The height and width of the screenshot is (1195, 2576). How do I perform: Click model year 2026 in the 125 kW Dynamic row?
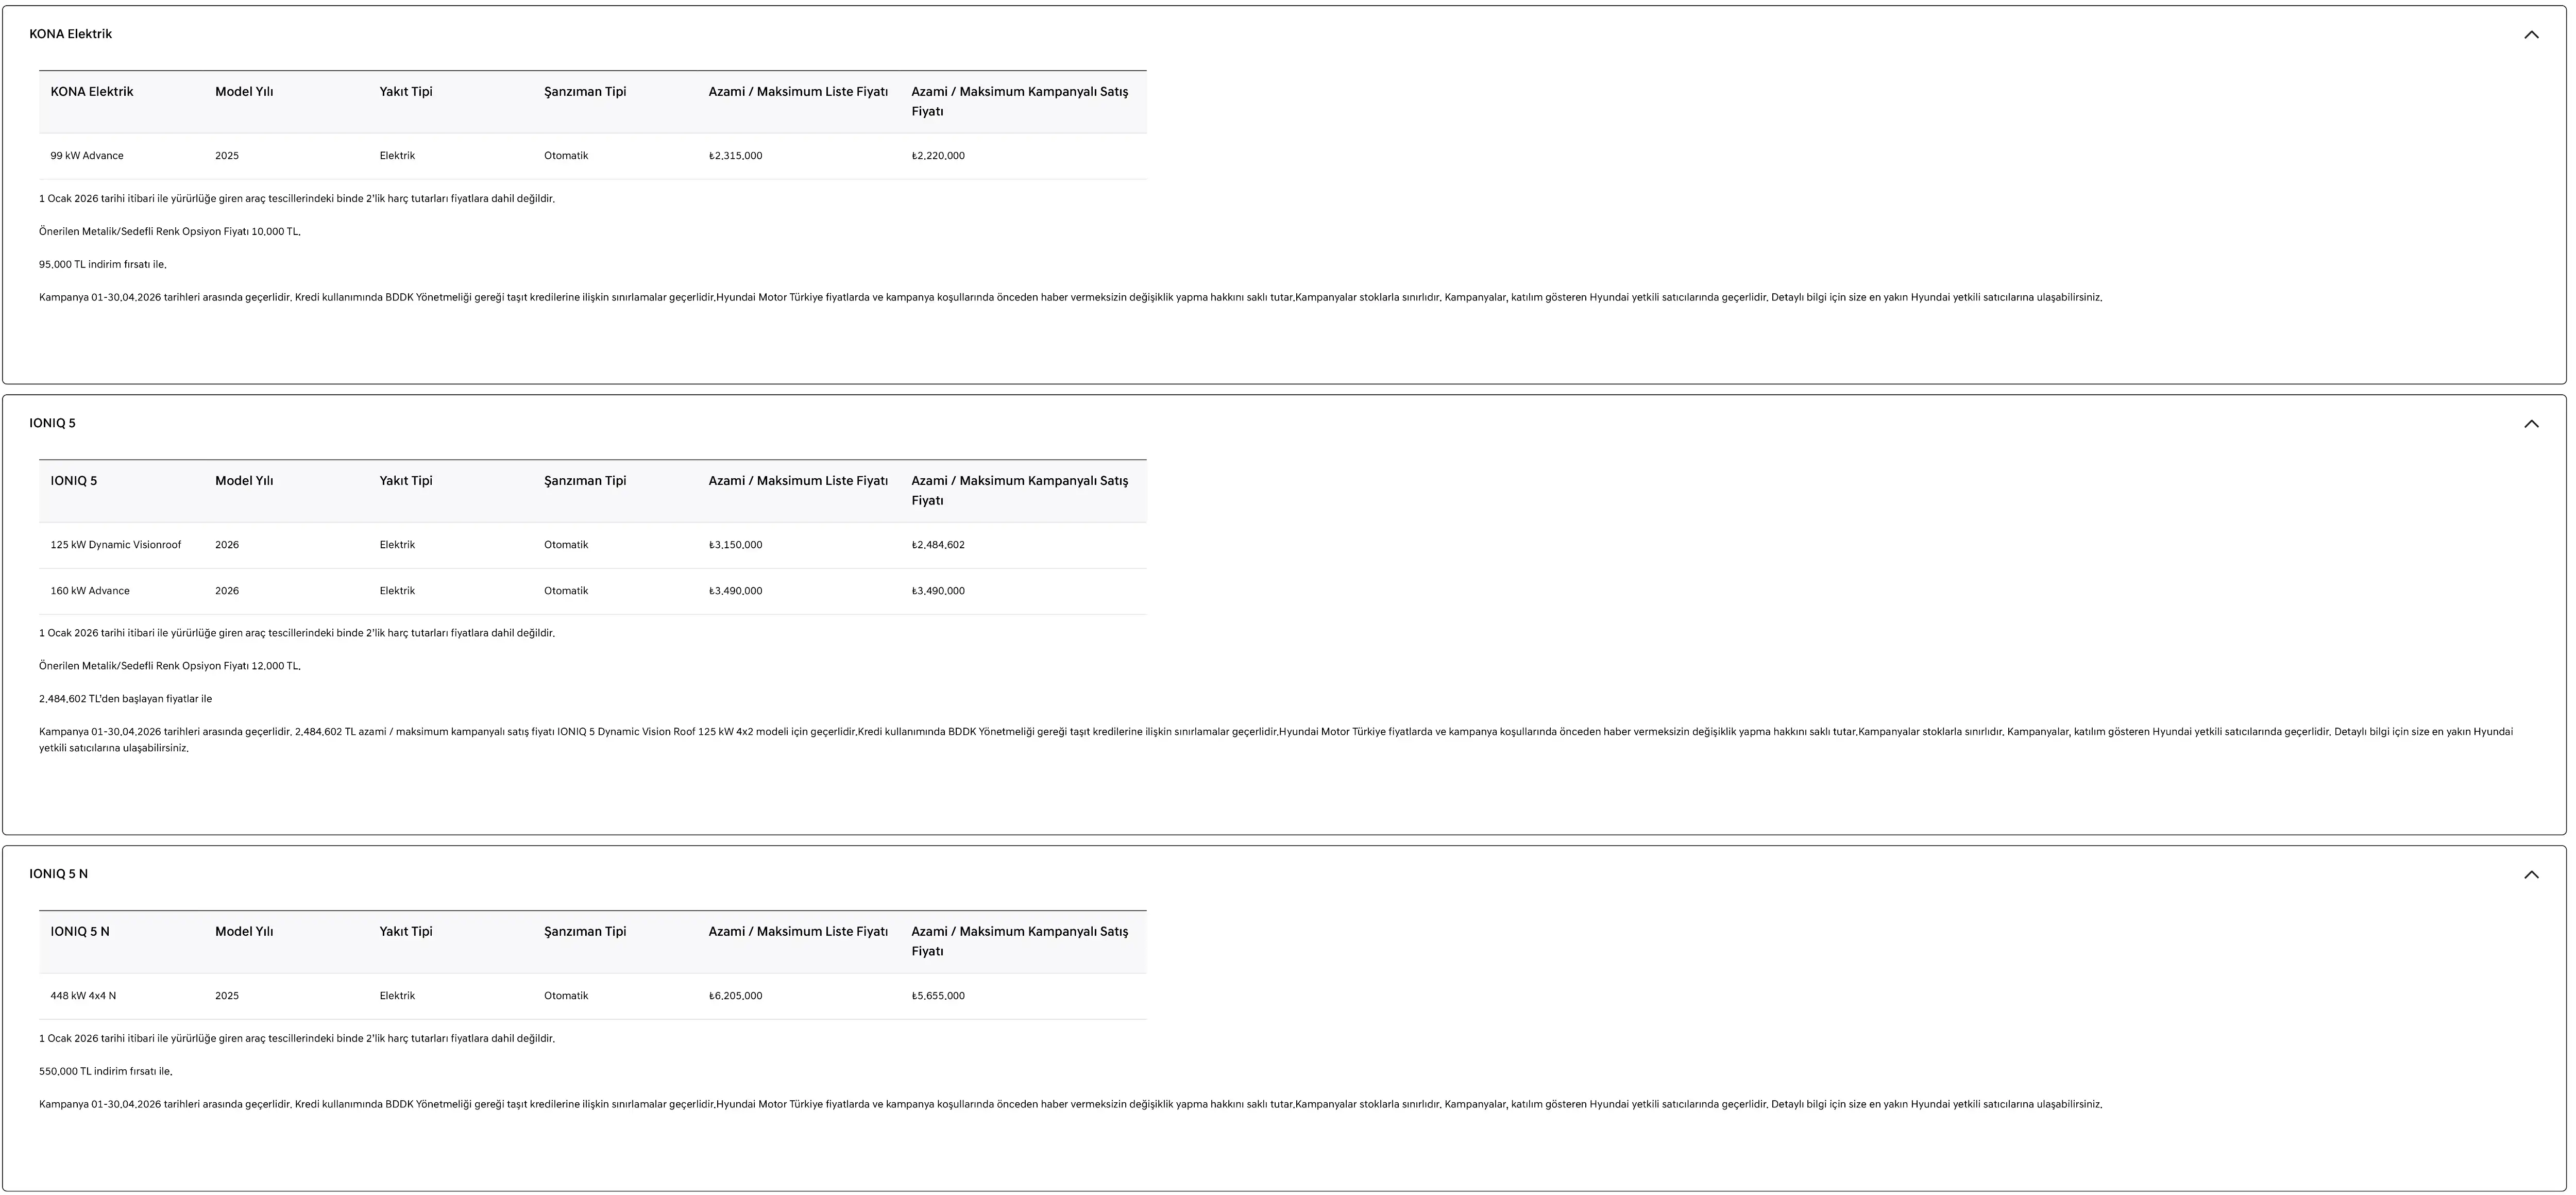coord(227,545)
